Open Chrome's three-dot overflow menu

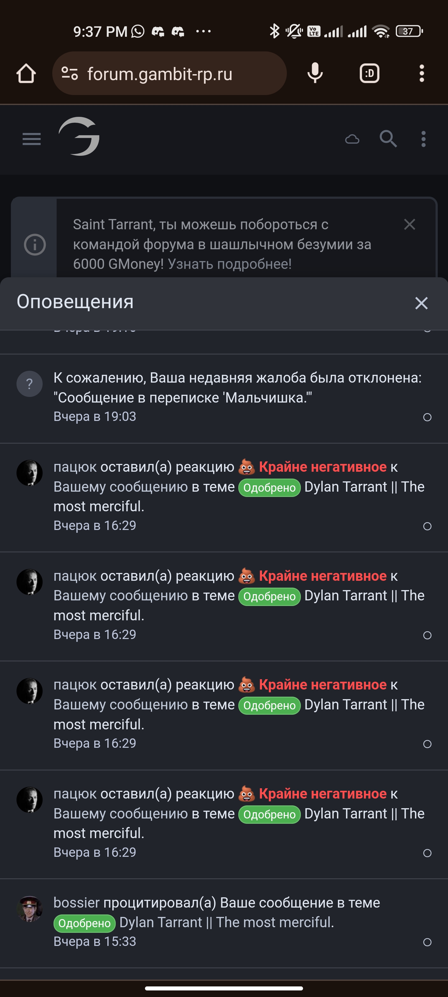(x=421, y=73)
